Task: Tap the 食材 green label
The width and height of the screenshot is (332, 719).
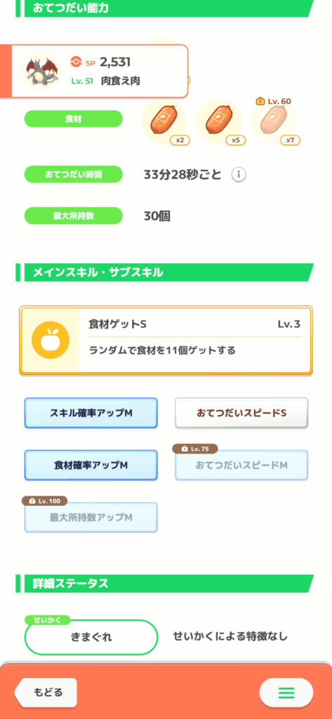Action: [74, 119]
